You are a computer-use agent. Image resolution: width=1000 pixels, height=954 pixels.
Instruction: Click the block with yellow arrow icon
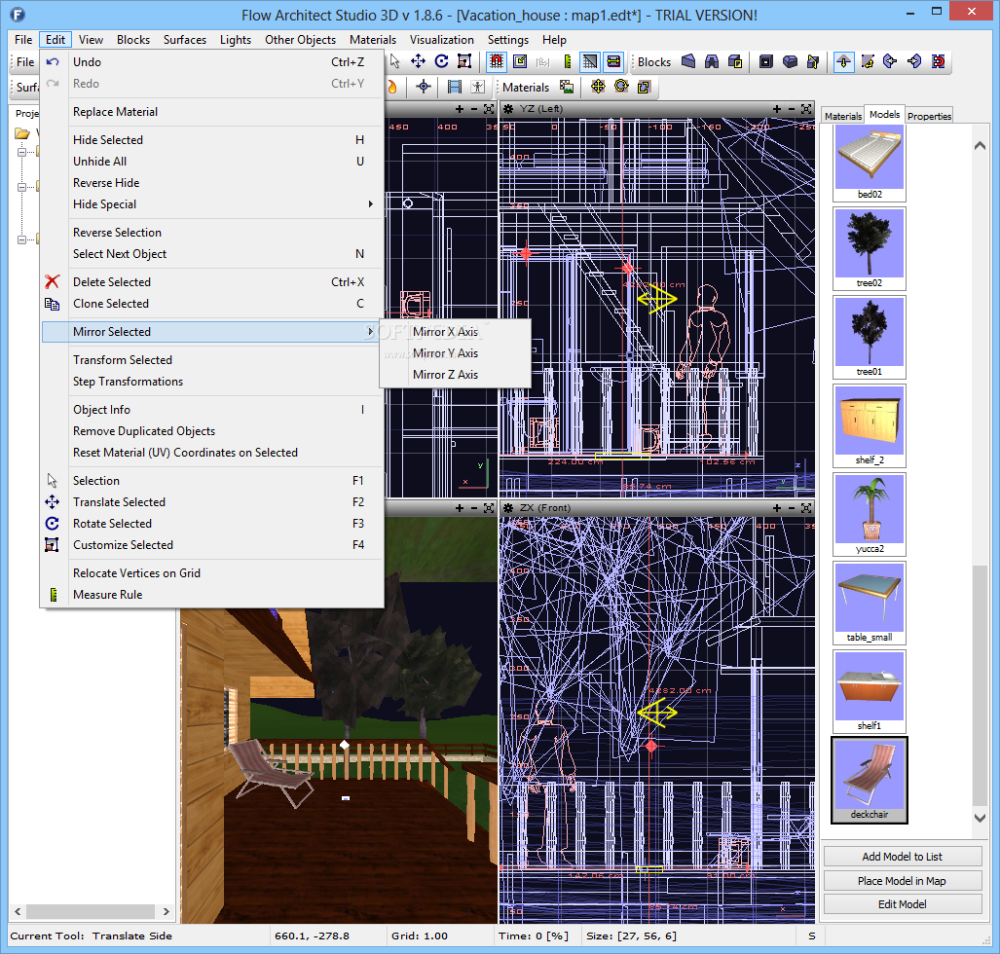813,61
